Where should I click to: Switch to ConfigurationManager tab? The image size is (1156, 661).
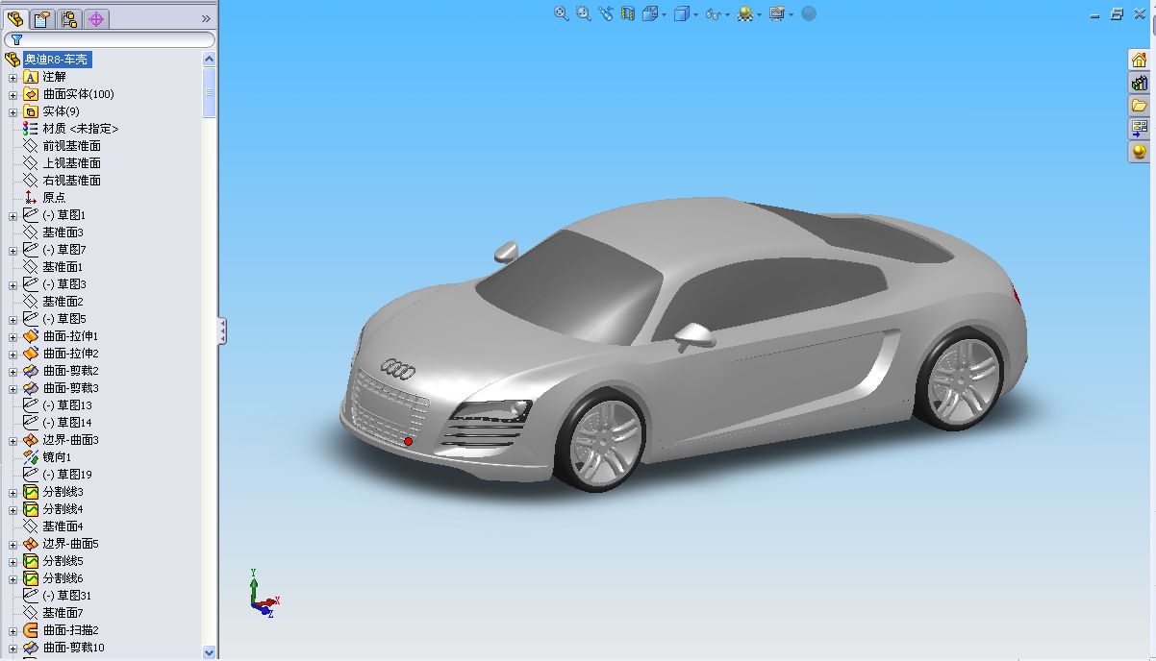pos(69,18)
